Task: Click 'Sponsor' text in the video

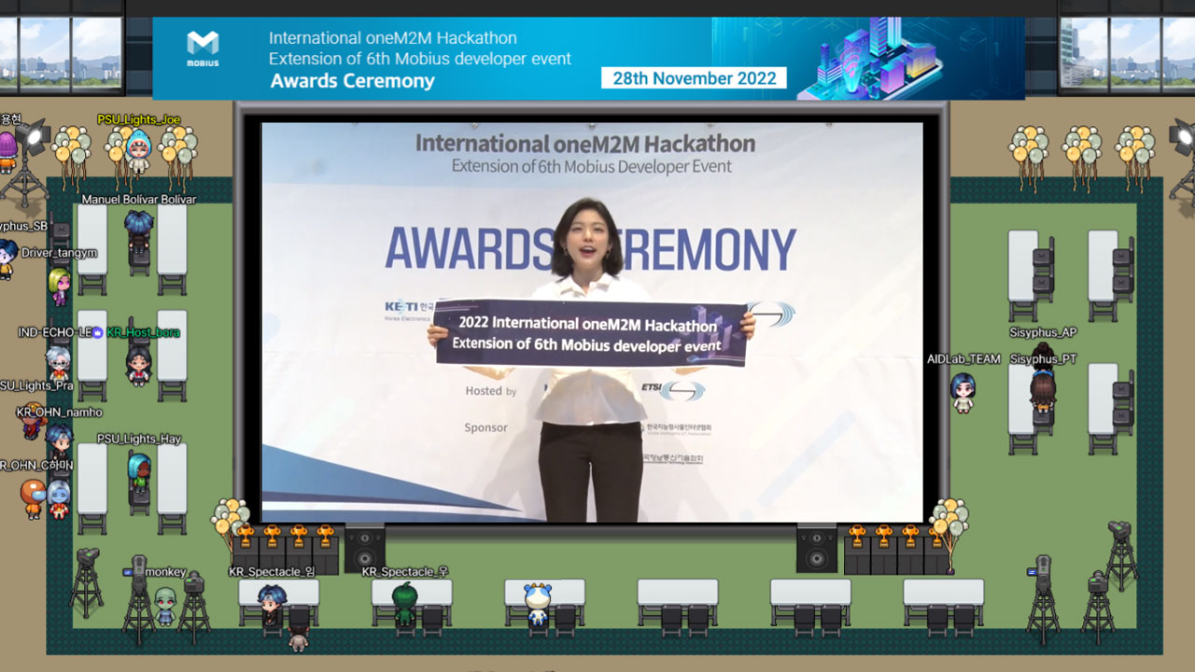Action: (x=486, y=427)
